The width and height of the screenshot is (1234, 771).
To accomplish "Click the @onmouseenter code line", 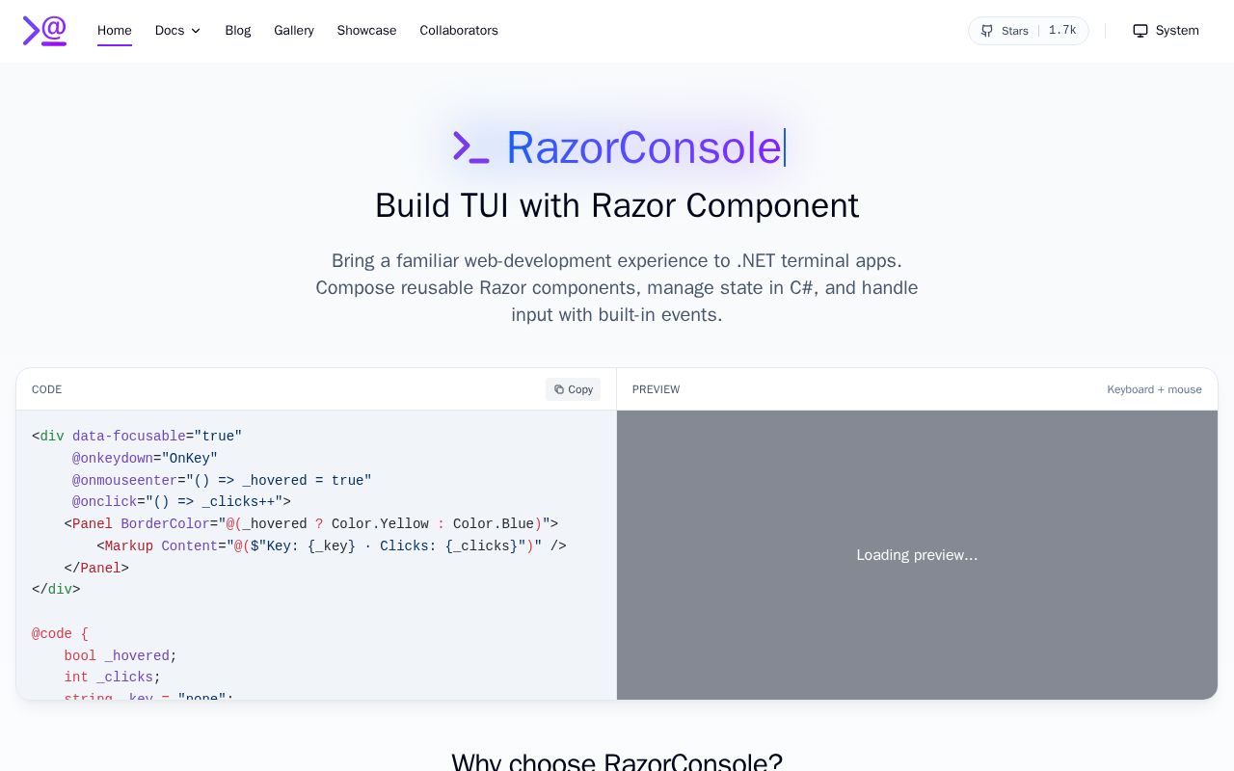I will (x=222, y=481).
